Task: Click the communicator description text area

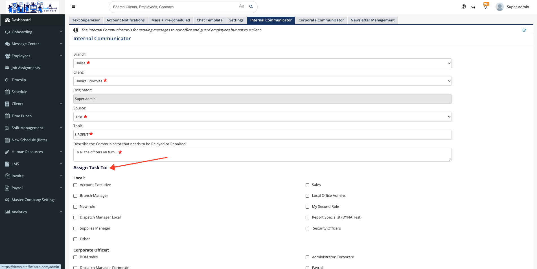Action: pyautogui.click(x=262, y=155)
